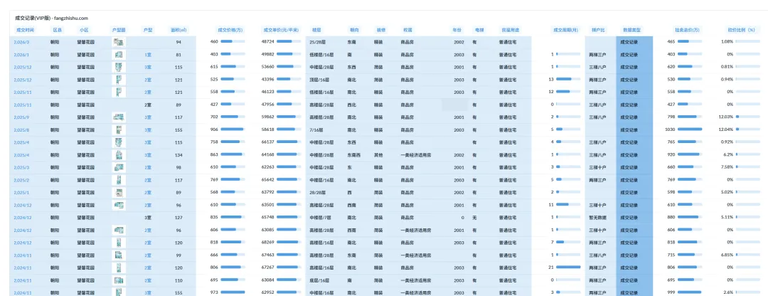Sort by 成交价格(万) column header
The width and height of the screenshot is (768, 296).
(x=230, y=30)
